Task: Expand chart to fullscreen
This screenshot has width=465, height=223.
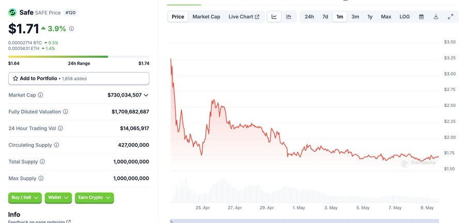Action: point(450,17)
